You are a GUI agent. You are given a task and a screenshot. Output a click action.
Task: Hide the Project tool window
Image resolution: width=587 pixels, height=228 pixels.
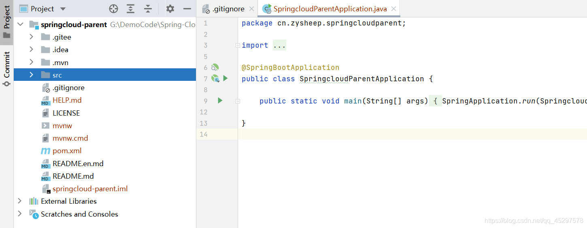(187, 9)
